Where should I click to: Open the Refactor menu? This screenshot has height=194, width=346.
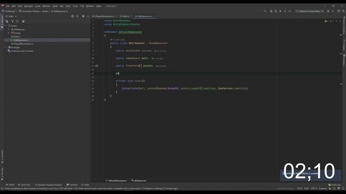pos(46,6)
